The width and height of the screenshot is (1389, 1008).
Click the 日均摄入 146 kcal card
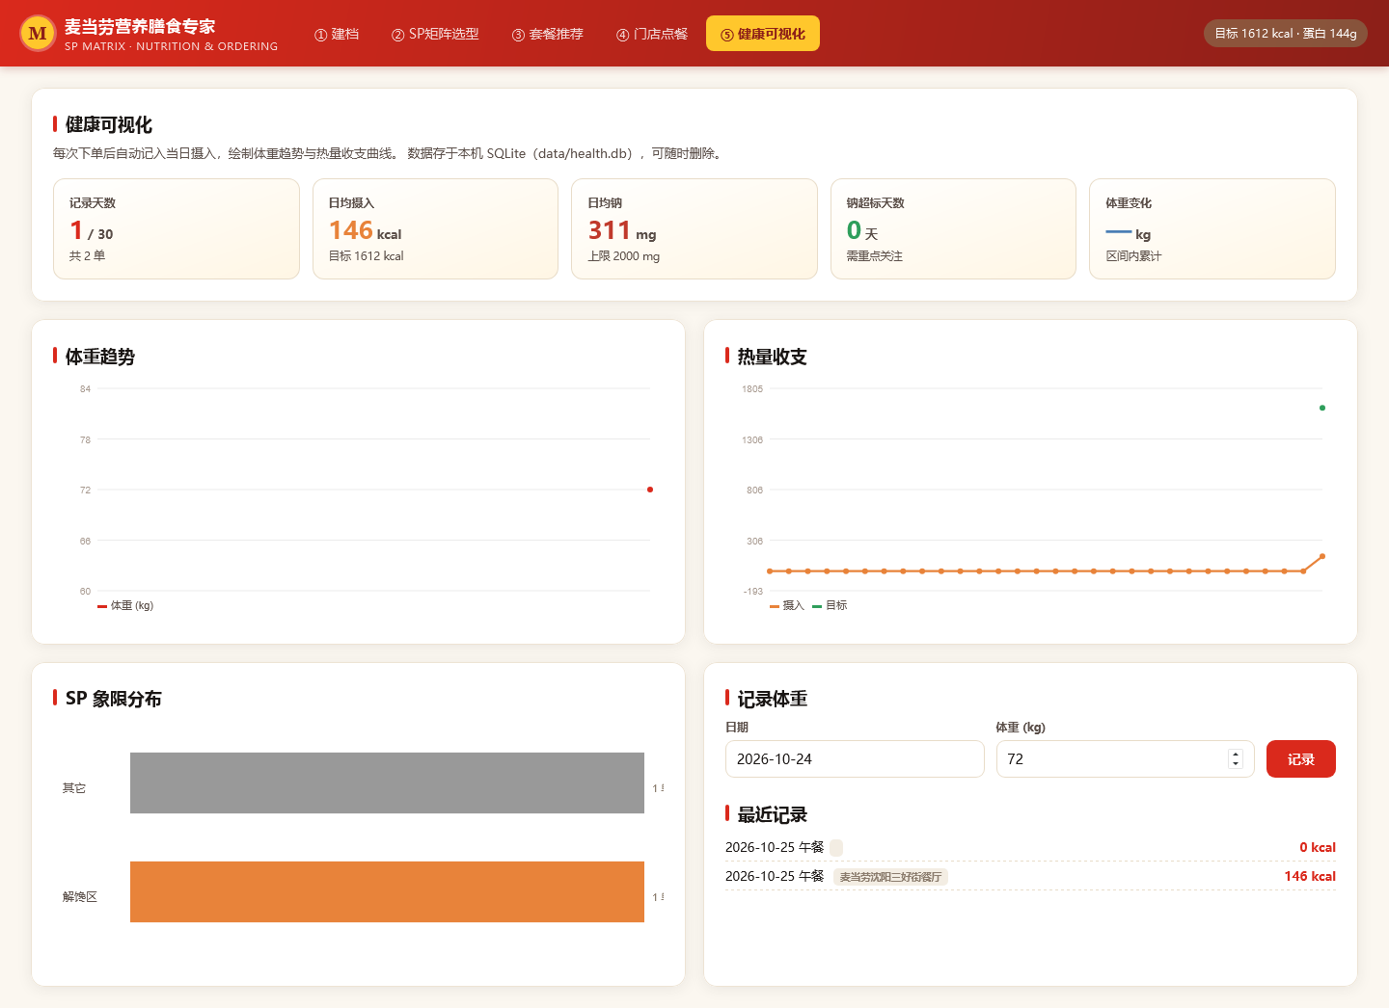coord(435,229)
